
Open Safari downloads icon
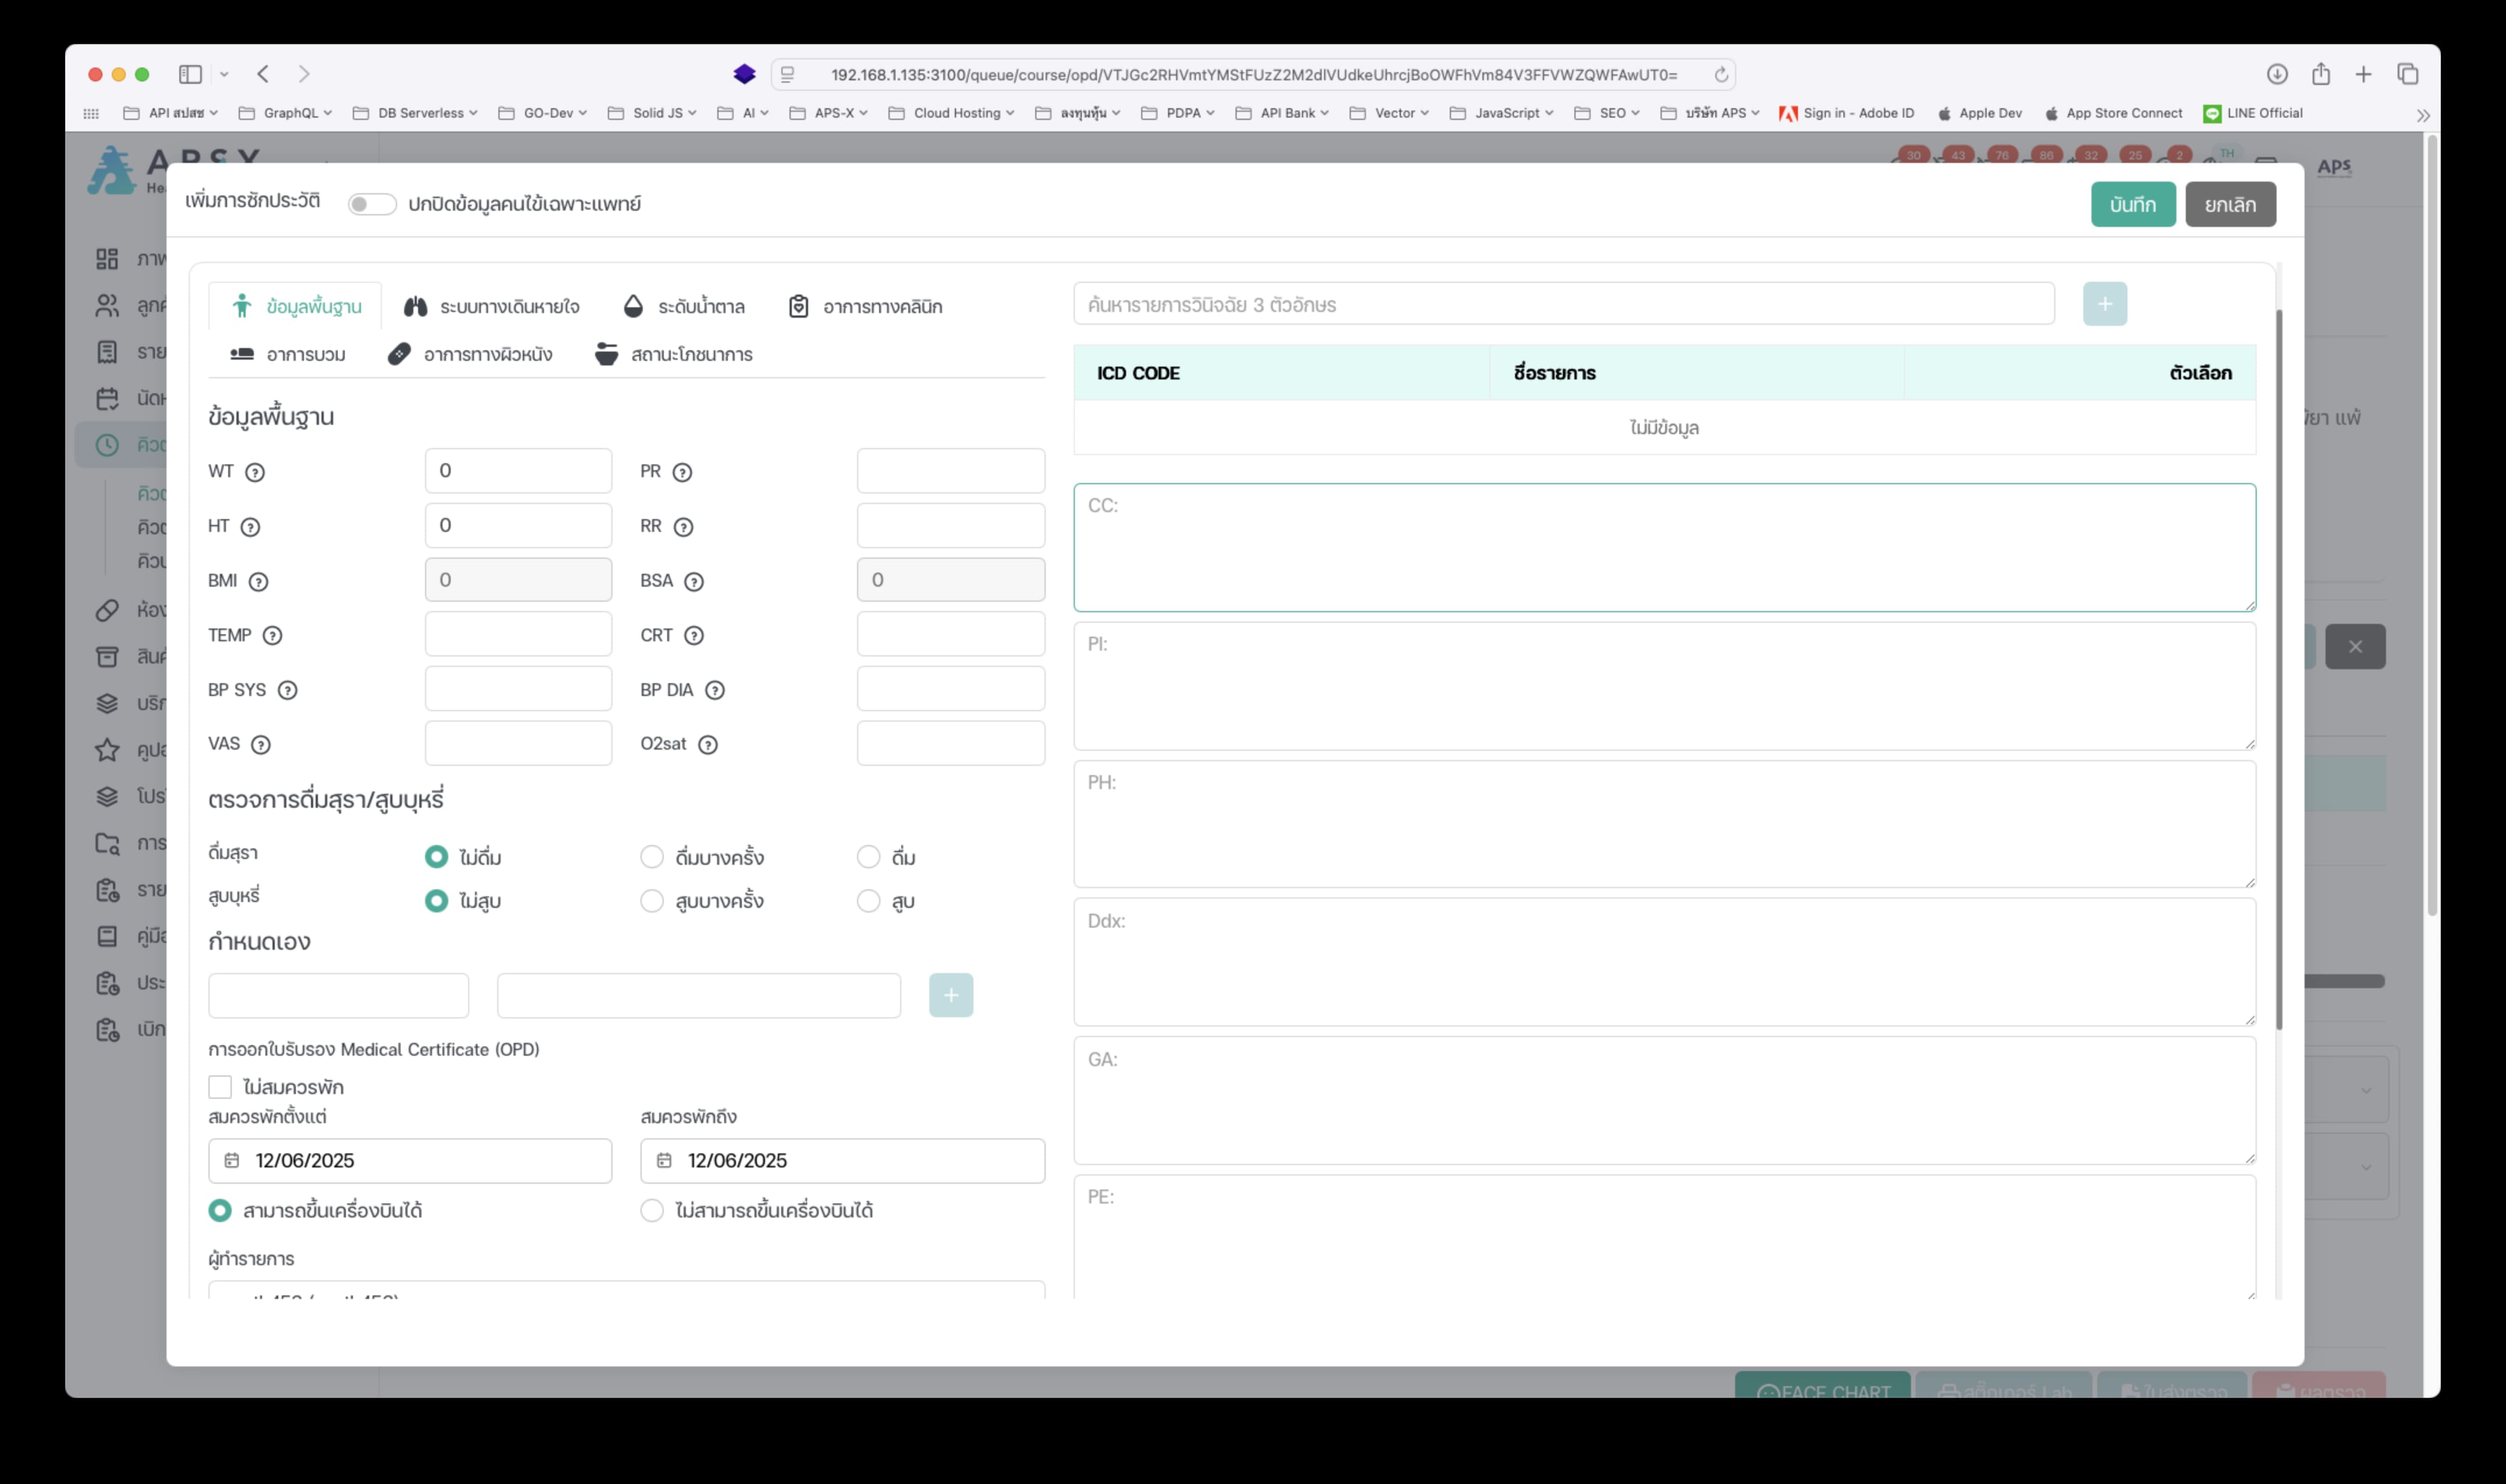[x=2277, y=74]
